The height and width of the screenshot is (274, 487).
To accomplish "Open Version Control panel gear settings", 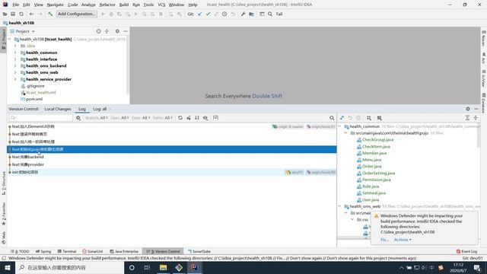I will 468,109.
